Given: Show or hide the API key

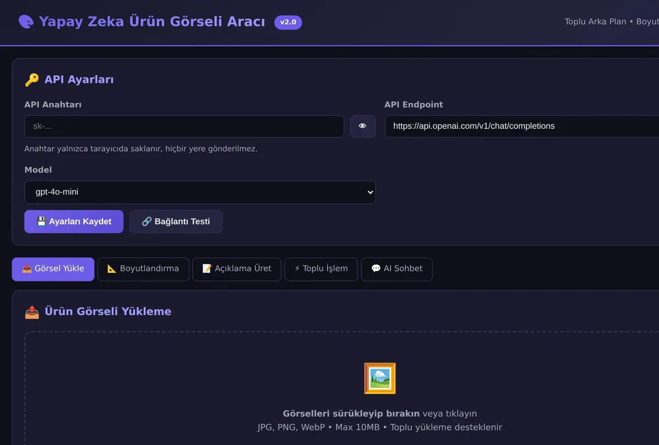Looking at the screenshot, I should [362, 126].
